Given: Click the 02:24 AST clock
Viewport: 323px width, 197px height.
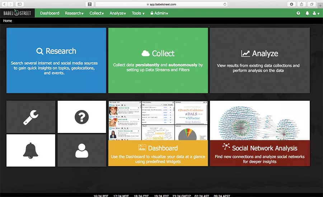Looking at the screenshot, I should [x=202, y=196].
